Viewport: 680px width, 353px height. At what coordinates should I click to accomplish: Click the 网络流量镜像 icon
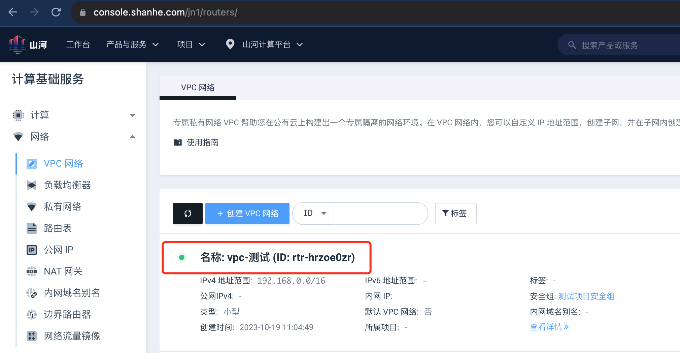click(32, 336)
